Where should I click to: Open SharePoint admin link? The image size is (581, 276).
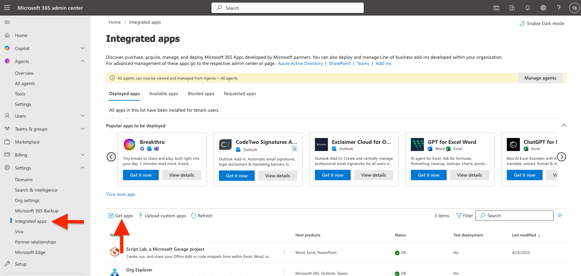pyautogui.click(x=340, y=63)
